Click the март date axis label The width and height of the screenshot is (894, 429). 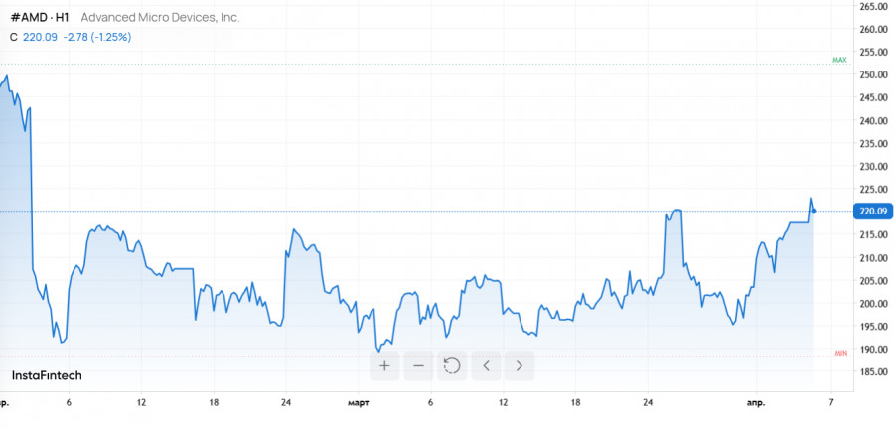click(x=359, y=403)
